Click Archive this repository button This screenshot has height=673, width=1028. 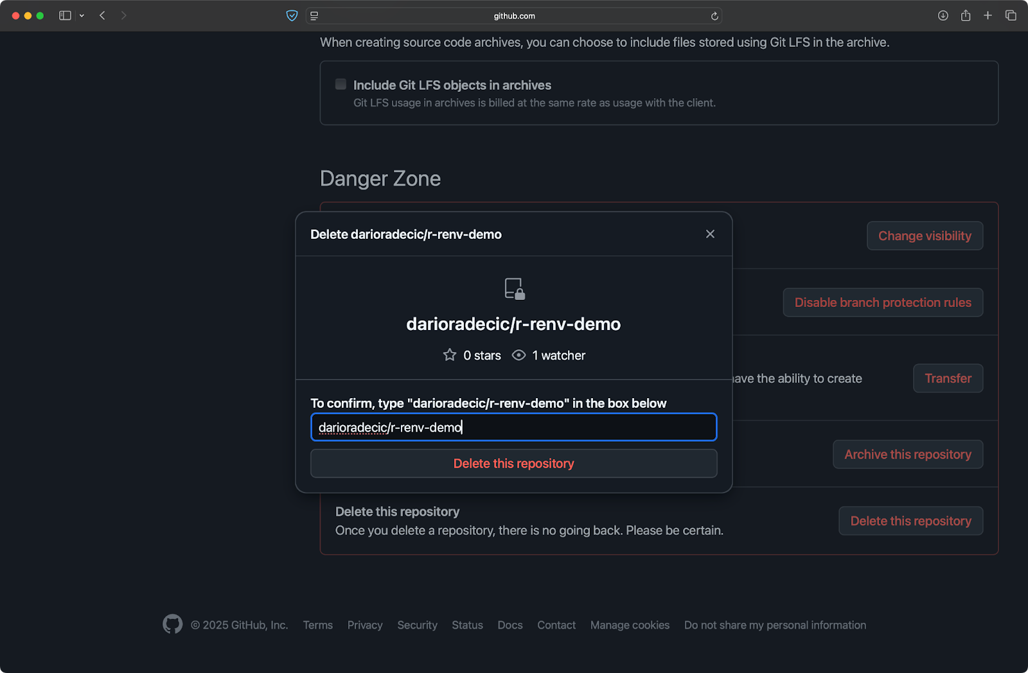908,454
